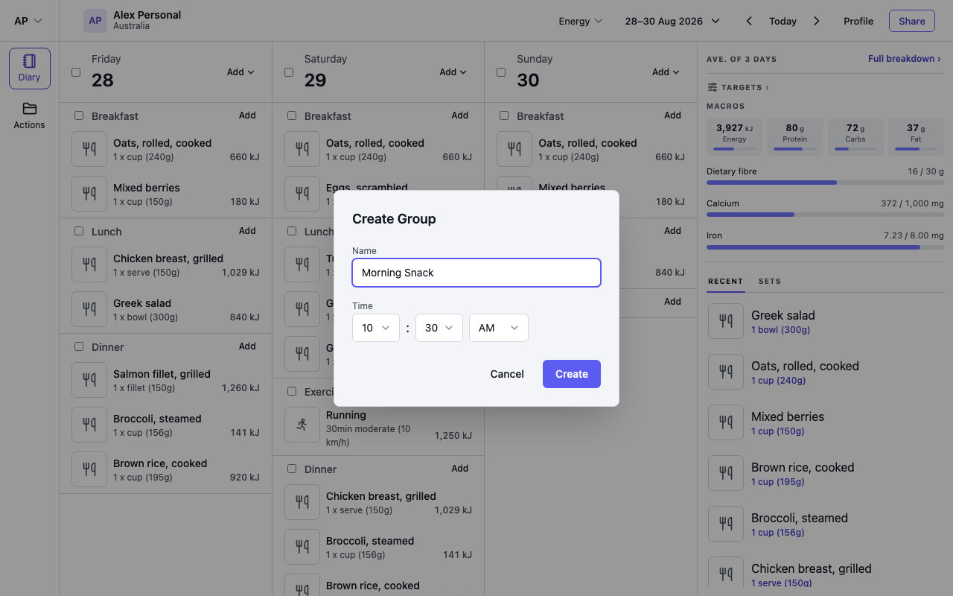The height and width of the screenshot is (596, 953).
Task: Open the Full breakdown link
Action: (x=905, y=59)
